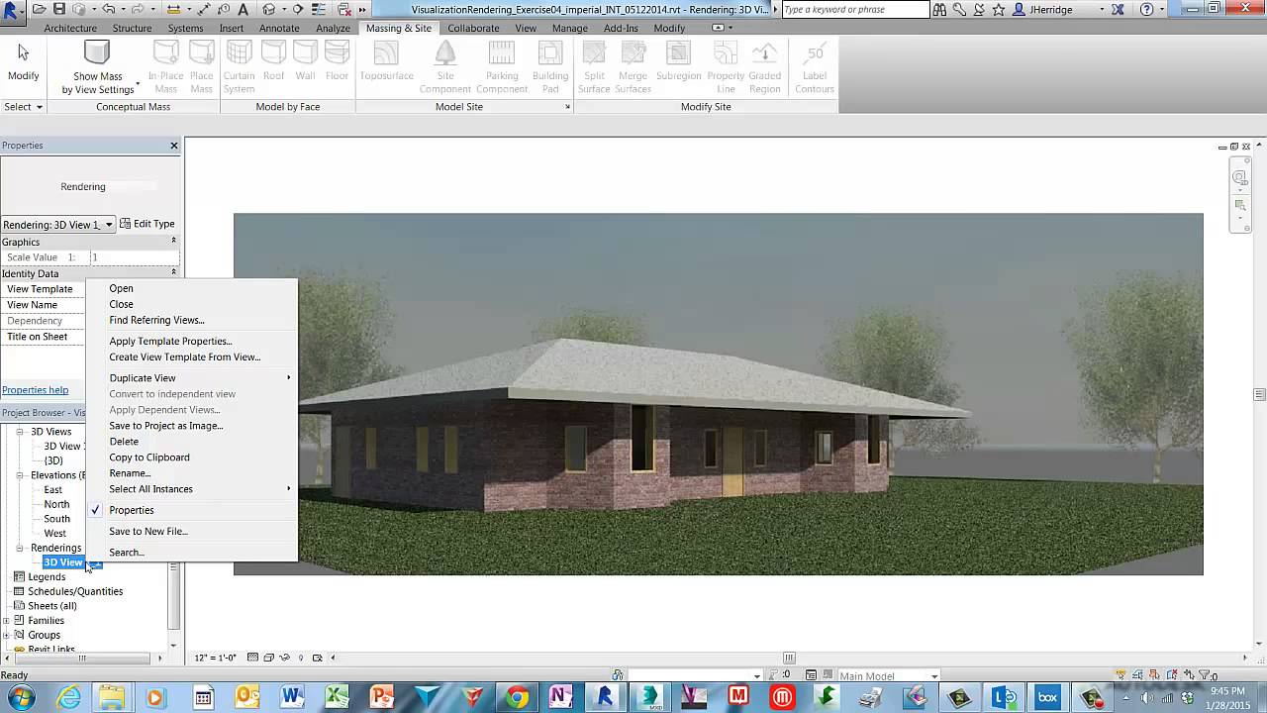
Task: Expand the Groups tree node
Action: point(7,635)
